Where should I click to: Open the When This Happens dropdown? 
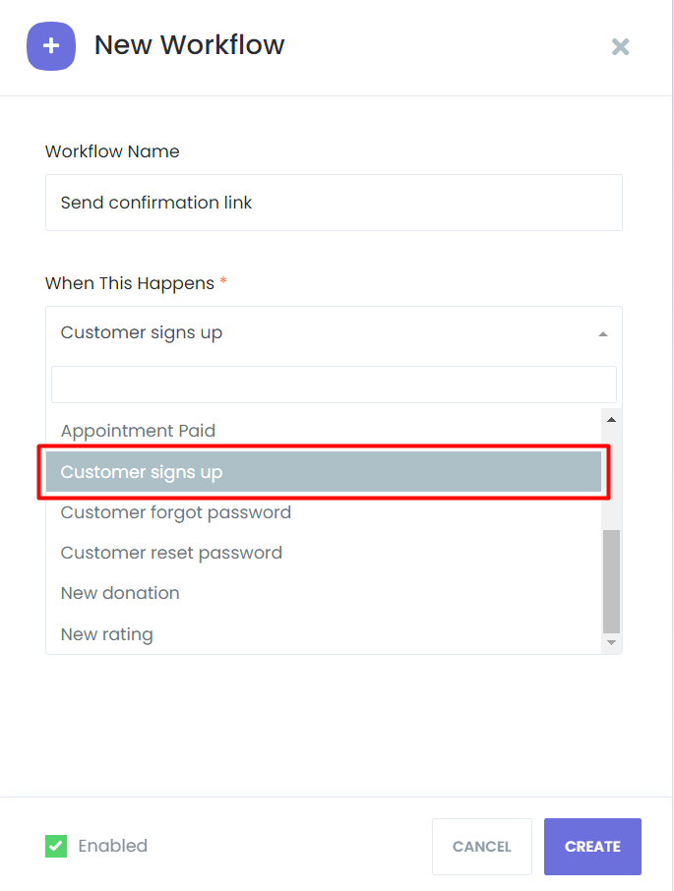pyautogui.click(x=334, y=332)
